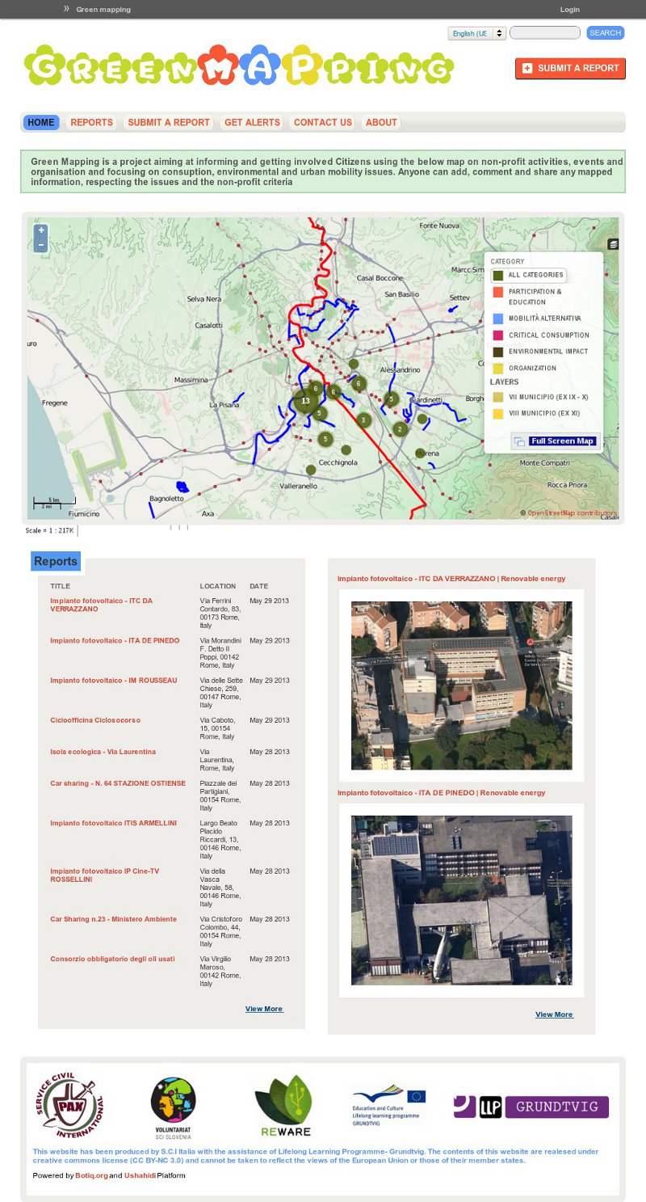Open report Impianto fotovoltaico ITIS ARMELLINI

point(113,823)
